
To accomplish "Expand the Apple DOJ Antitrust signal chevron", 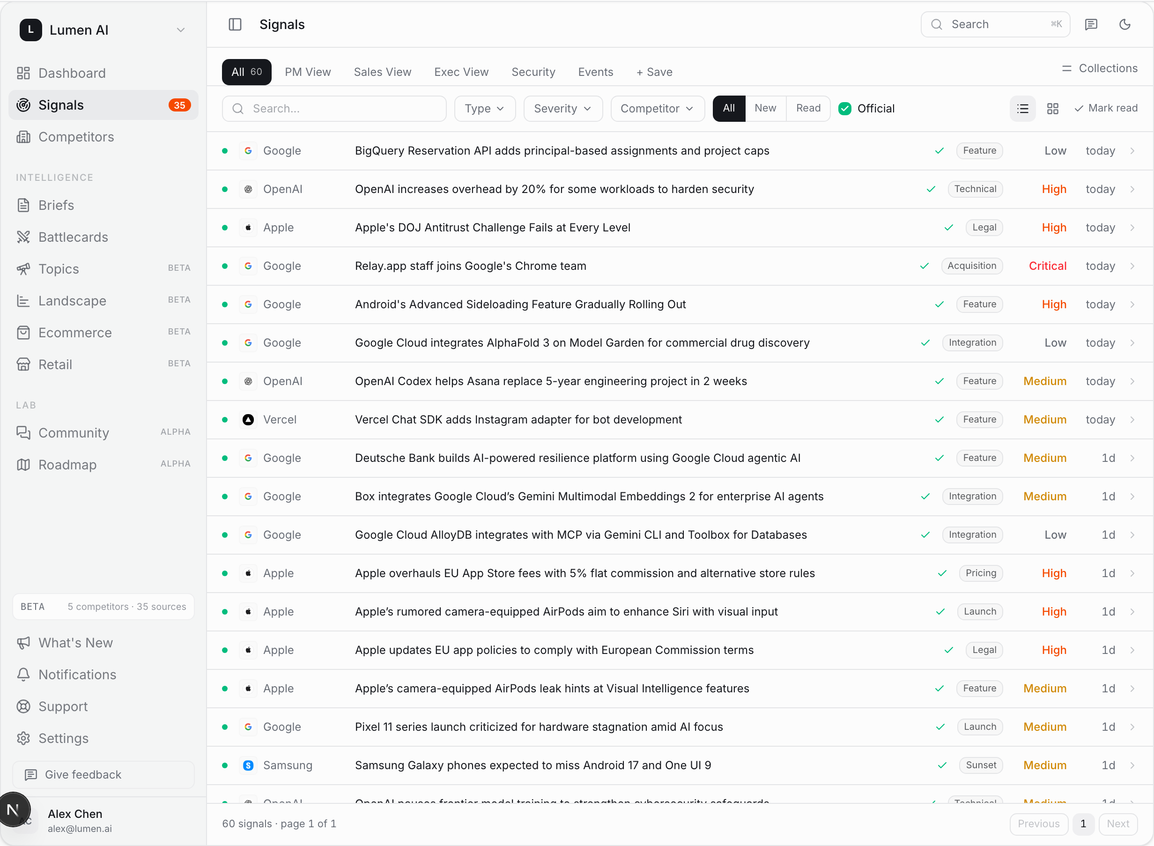I will [1132, 227].
